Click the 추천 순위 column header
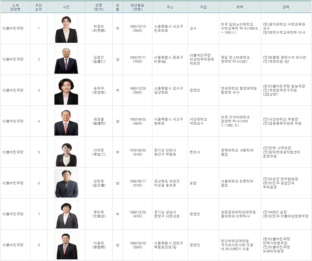This screenshot has width=312, height=261. pos(39,7)
